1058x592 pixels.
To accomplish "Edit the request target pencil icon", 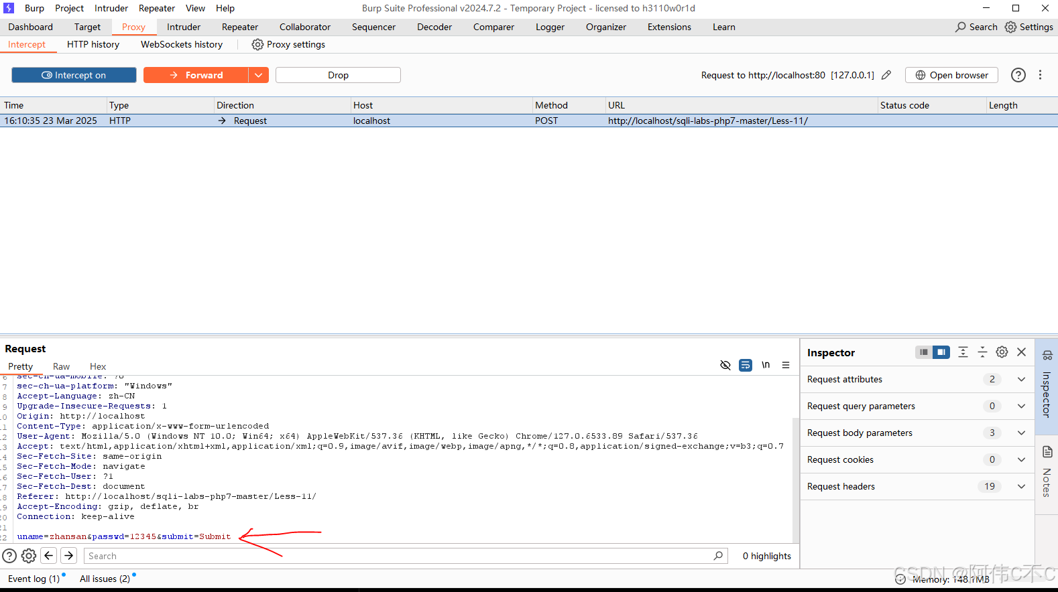I will 886,75.
